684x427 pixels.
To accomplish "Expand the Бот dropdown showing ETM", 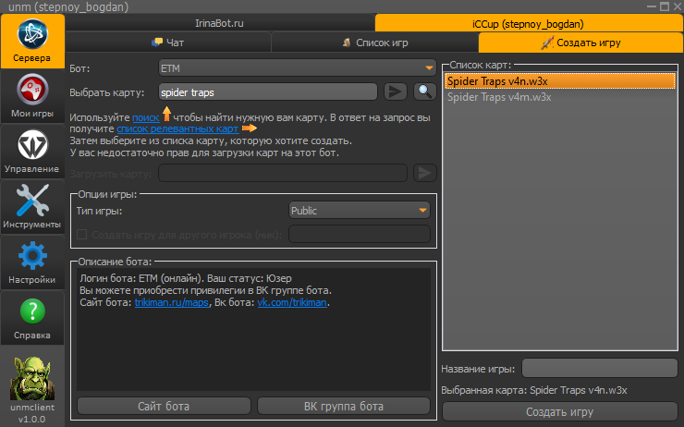I will point(297,68).
